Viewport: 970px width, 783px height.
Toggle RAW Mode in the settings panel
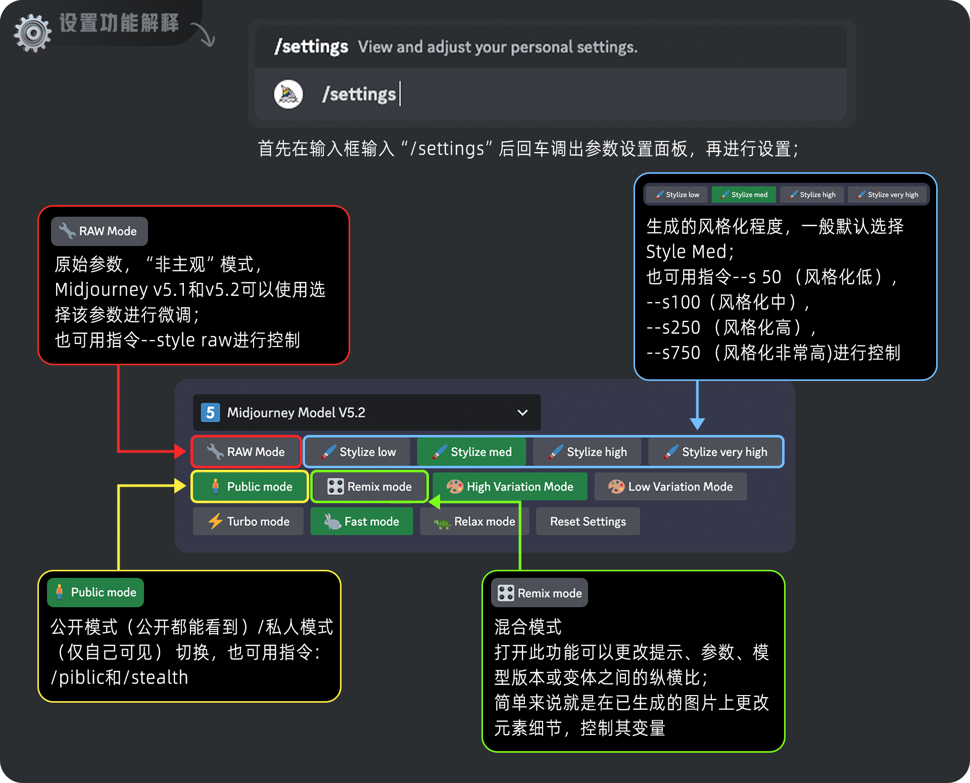pyautogui.click(x=247, y=452)
